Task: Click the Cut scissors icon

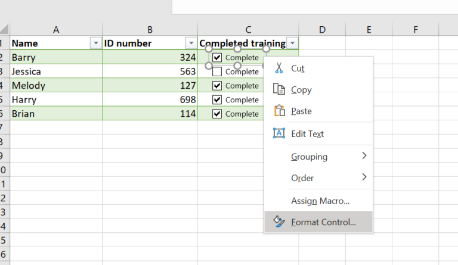Action: point(278,68)
